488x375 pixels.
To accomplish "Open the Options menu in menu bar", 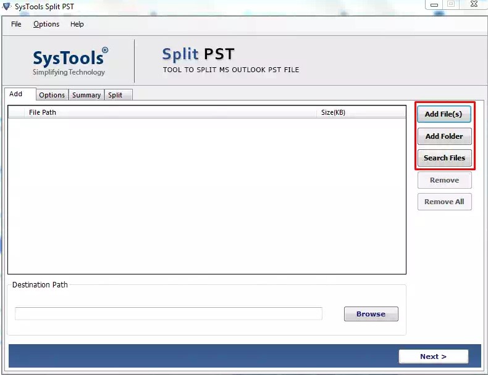I will pos(46,24).
